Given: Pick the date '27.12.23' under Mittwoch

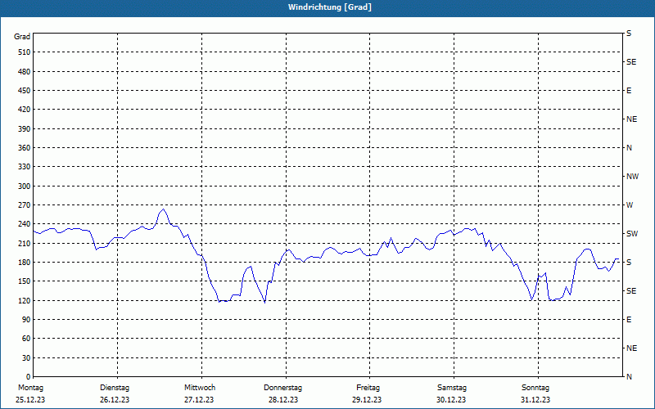Looking at the screenshot, I should [x=199, y=400].
